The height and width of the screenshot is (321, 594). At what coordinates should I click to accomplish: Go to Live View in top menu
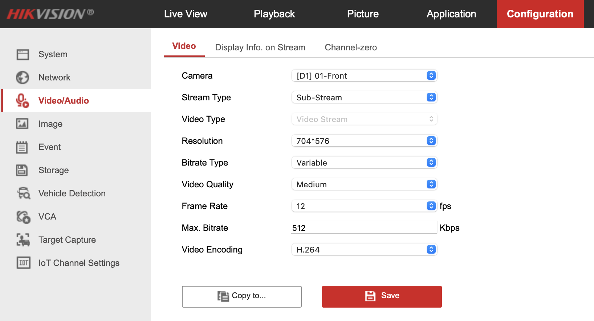point(186,14)
